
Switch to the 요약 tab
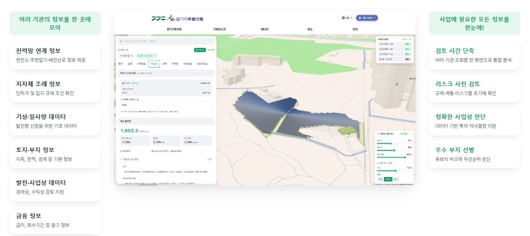click(130, 64)
